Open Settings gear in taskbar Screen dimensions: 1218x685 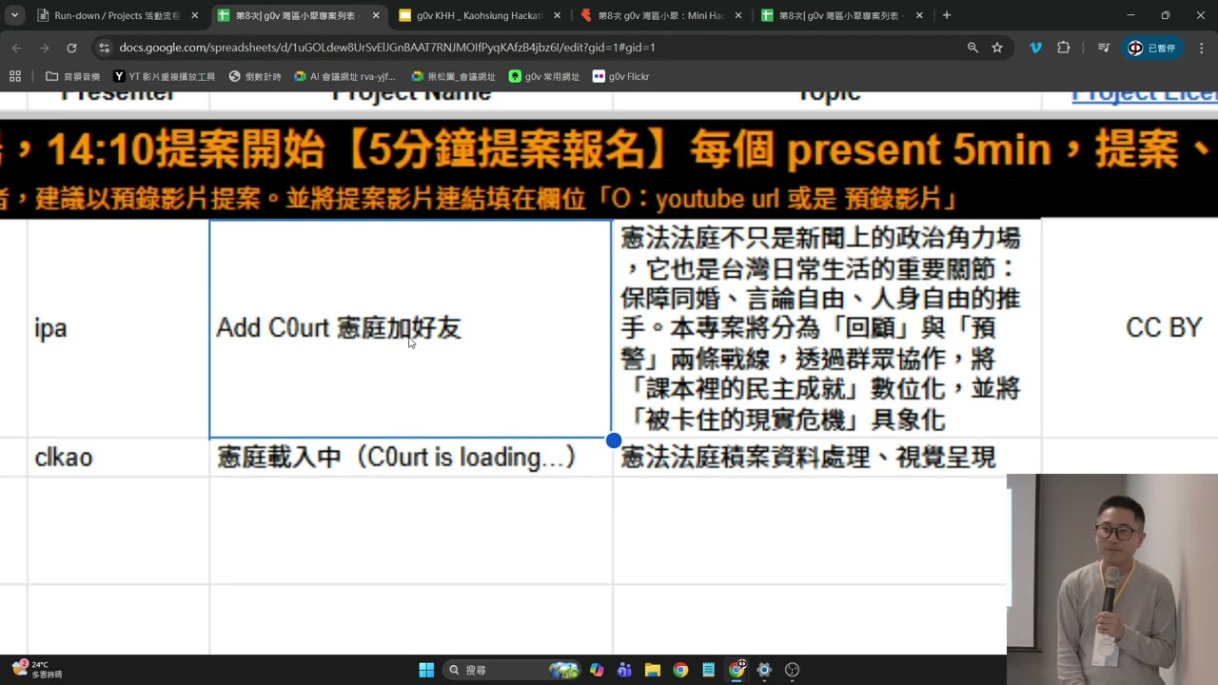(x=764, y=670)
